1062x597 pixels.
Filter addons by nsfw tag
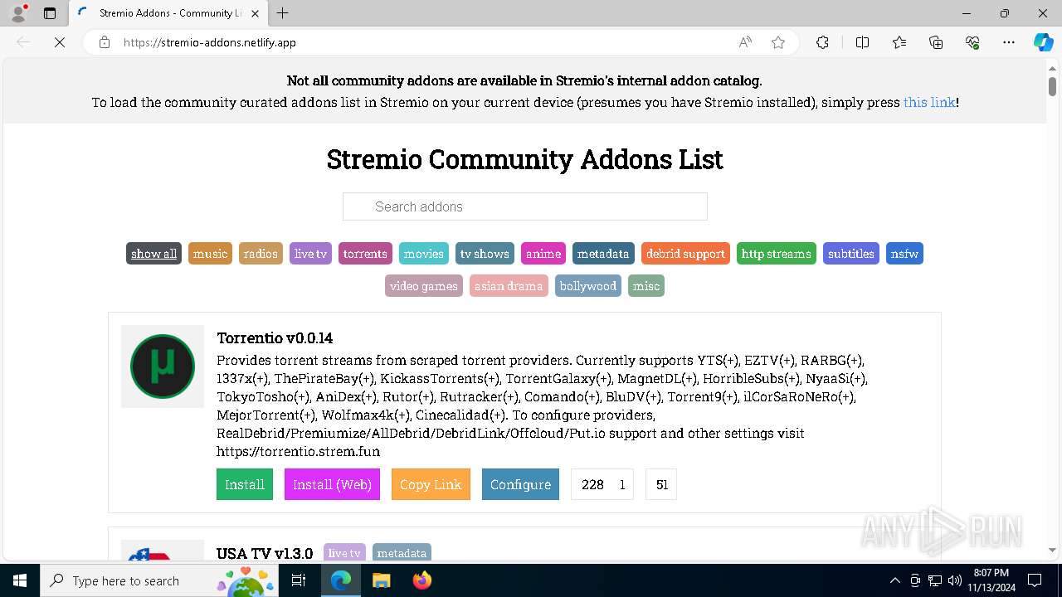coord(904,254)
